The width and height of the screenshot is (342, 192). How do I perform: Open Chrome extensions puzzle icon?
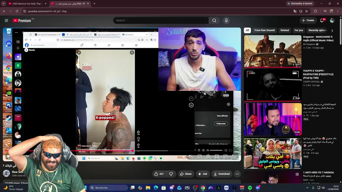point(316,11)
